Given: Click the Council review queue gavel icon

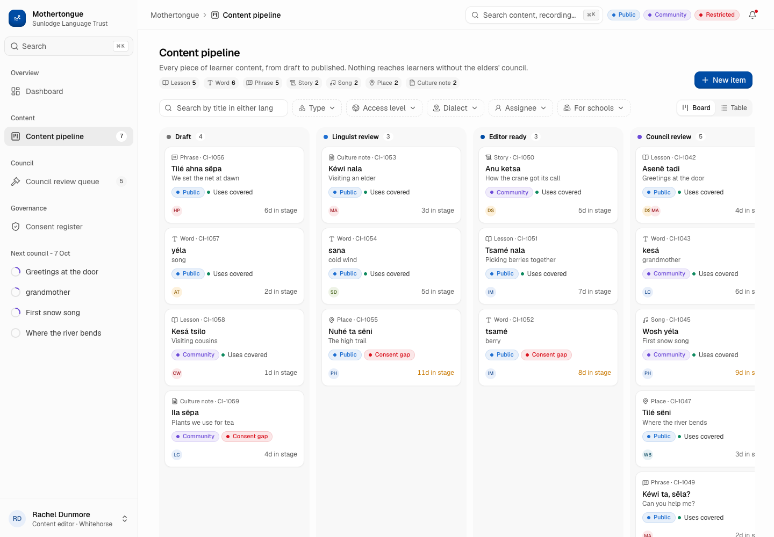Looking at the screenshot, I should point(16,182).
